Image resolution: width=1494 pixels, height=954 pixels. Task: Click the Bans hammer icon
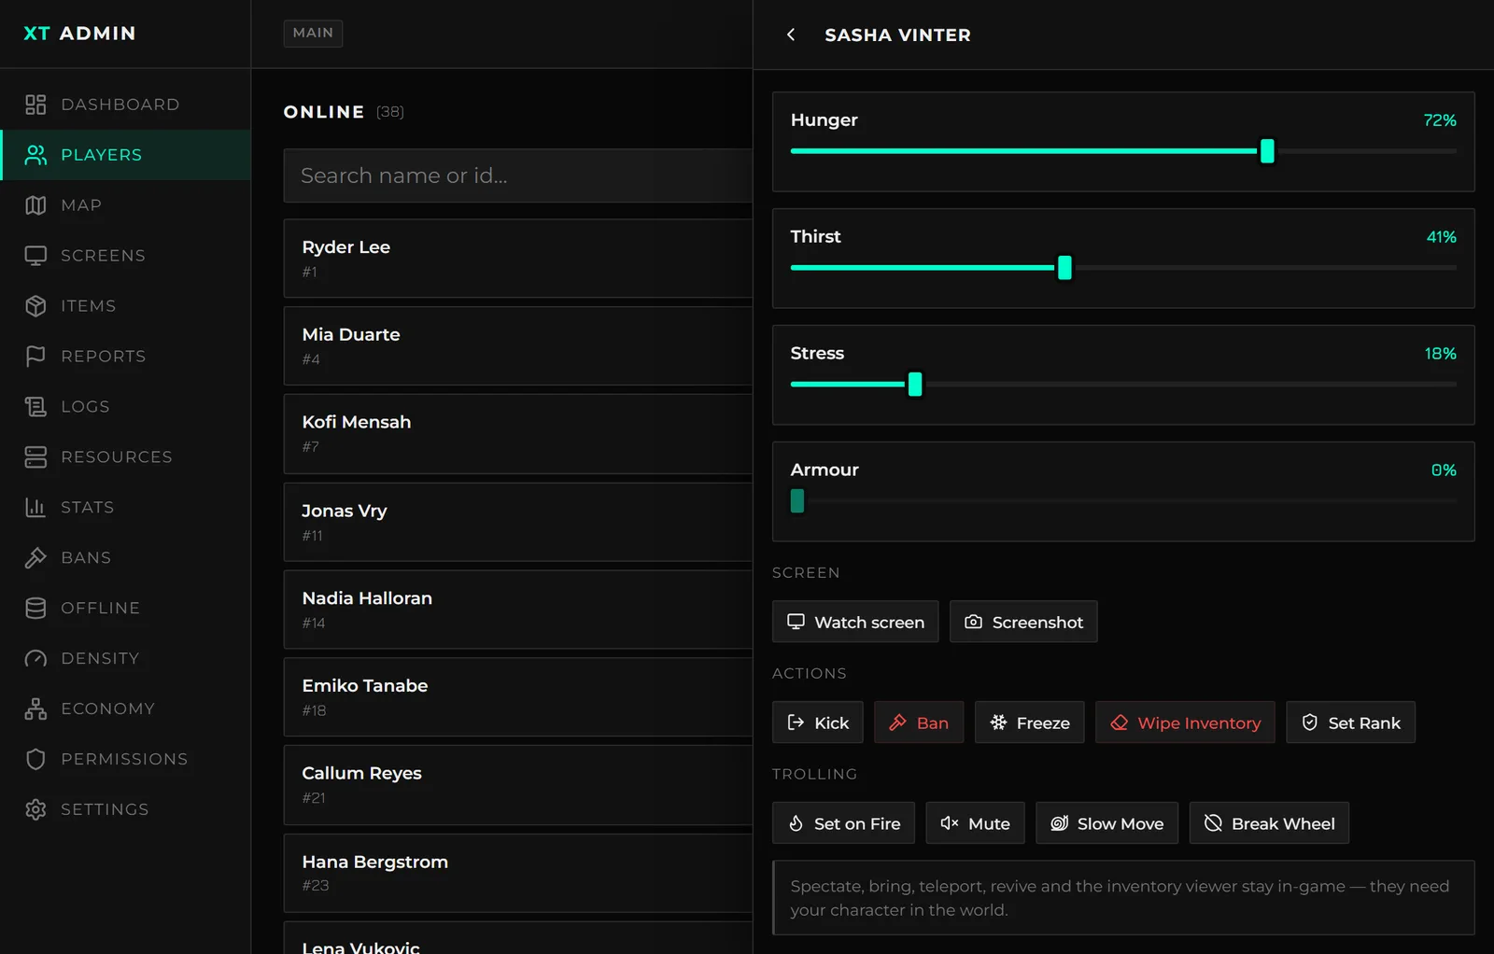35,558
